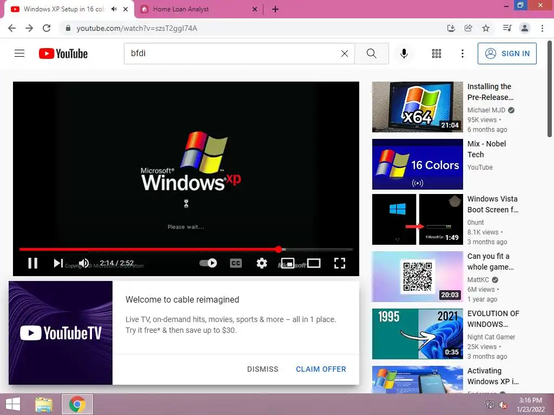Open the media controls icon

click(507, 28)
